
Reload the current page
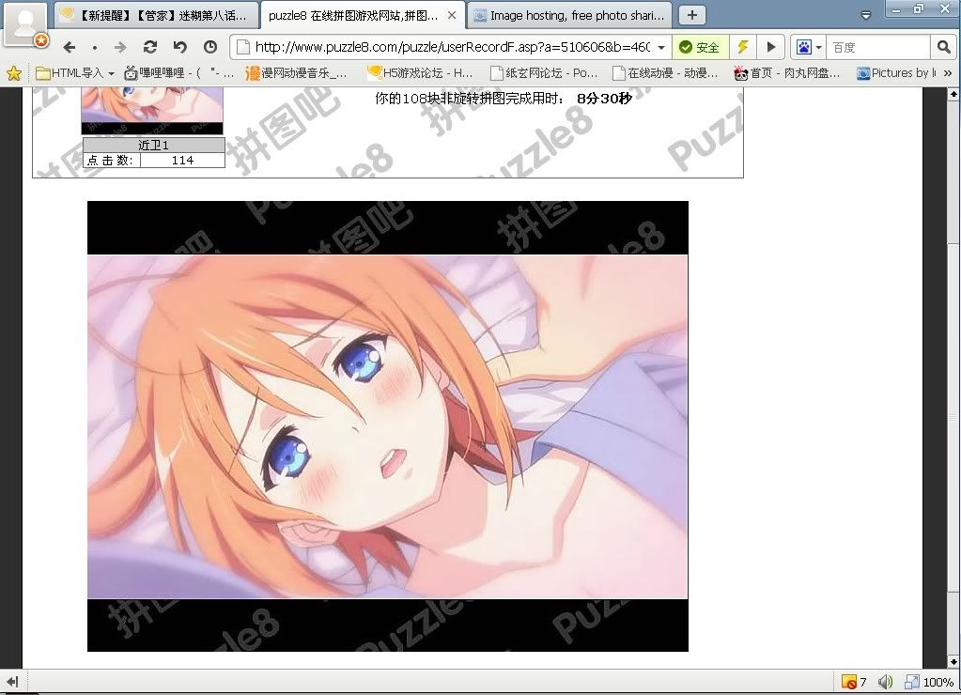(150, 47)
